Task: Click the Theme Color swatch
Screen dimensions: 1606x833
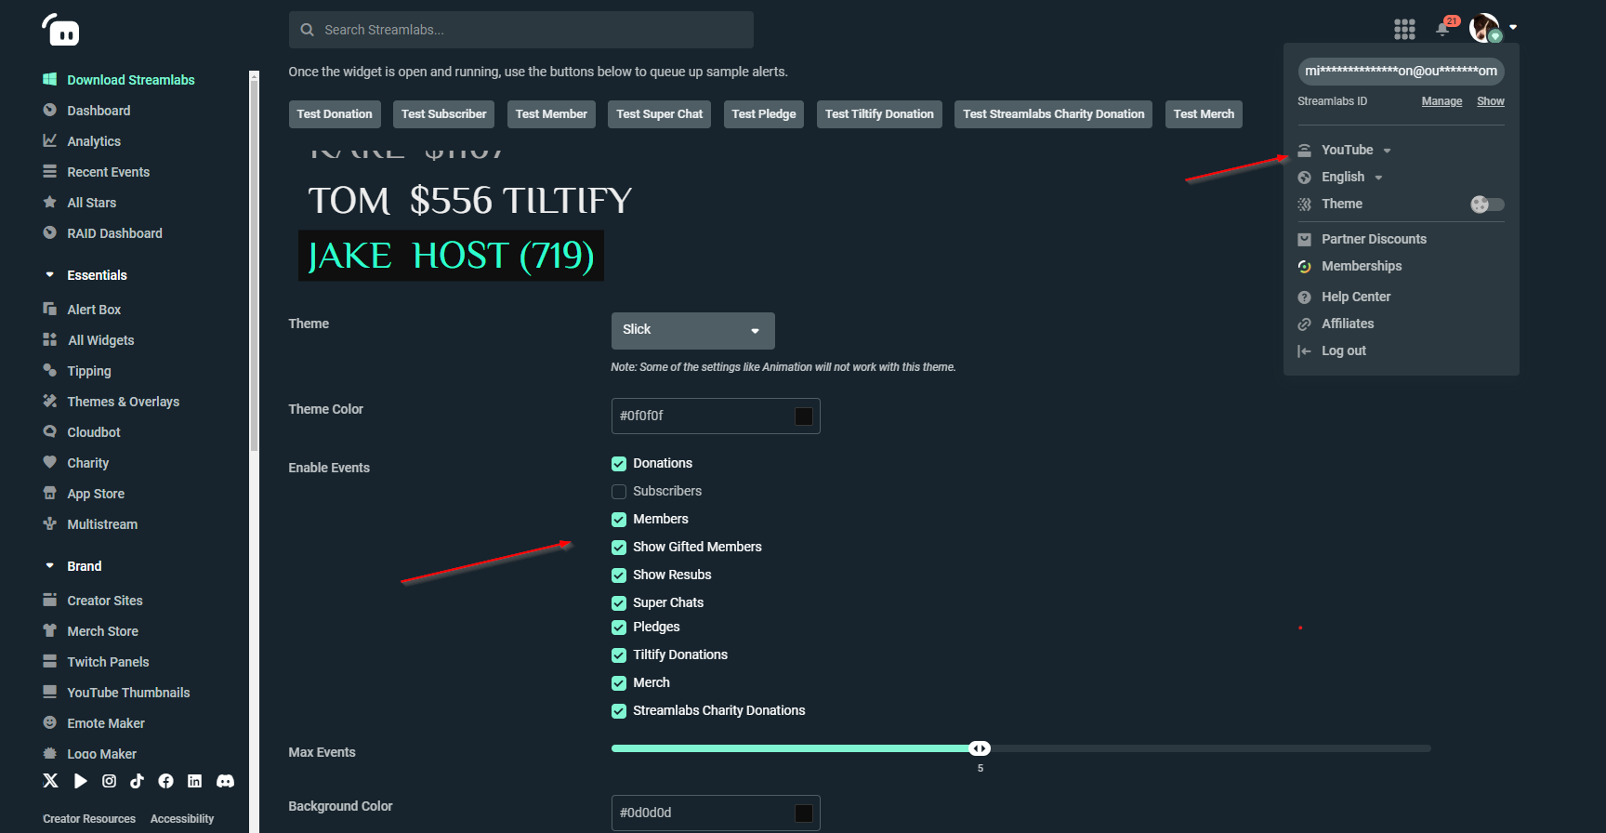Action: click(x=804, y=416)
